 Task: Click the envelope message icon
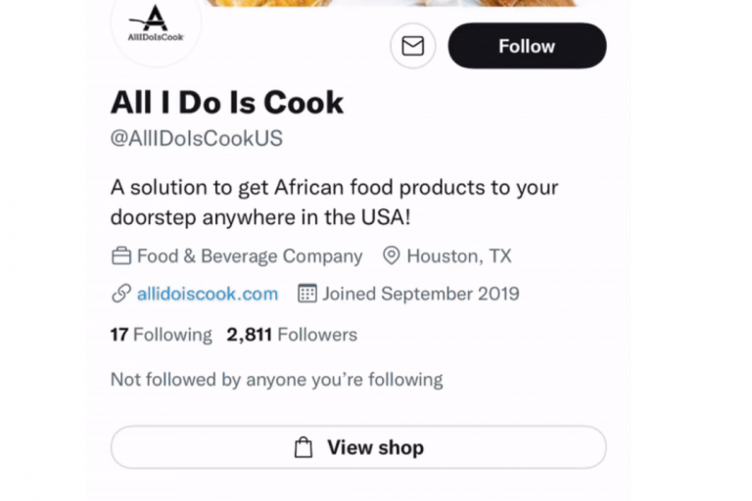click(412, 46)
